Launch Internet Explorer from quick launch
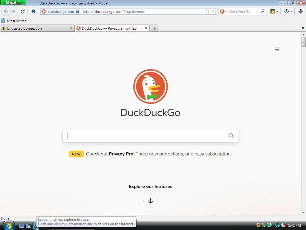Viewport: 306px width, 230px height. click(x=35, y=226)
